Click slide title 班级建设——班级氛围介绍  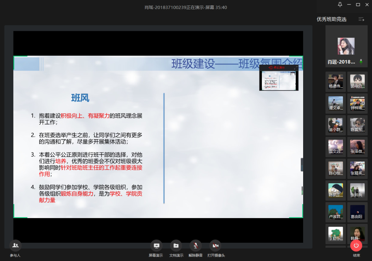(x=237, y=64)
